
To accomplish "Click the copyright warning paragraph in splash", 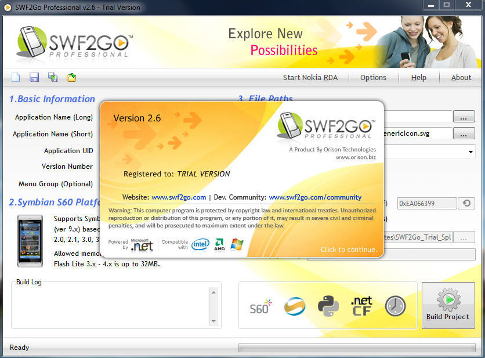I will point(242,218).
